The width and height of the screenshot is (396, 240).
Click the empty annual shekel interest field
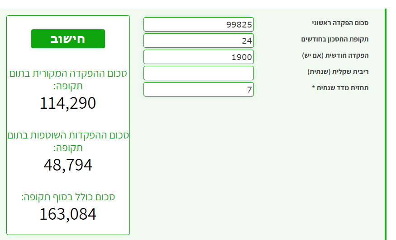[198, 73]
